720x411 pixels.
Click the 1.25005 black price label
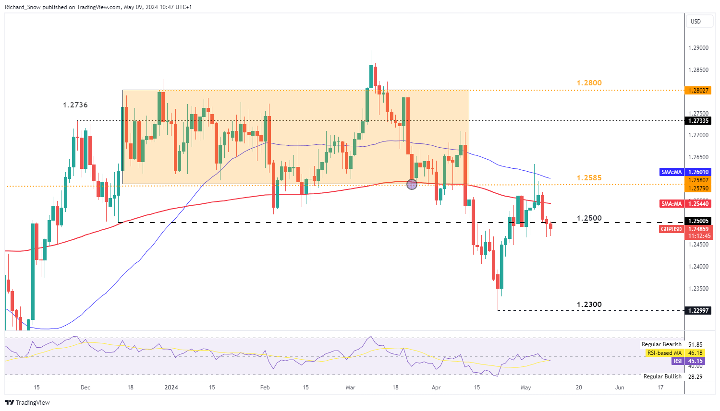(698, 221)
